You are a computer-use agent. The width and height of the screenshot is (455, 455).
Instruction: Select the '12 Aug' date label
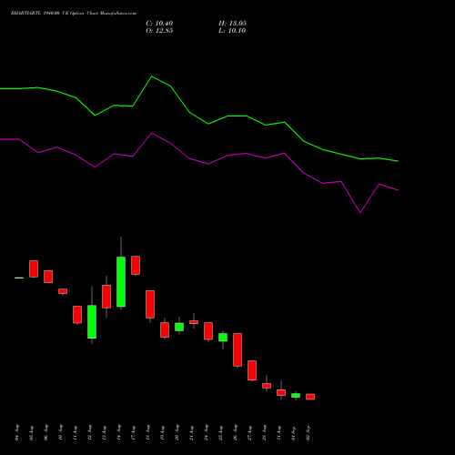click(x=90, y=432)
